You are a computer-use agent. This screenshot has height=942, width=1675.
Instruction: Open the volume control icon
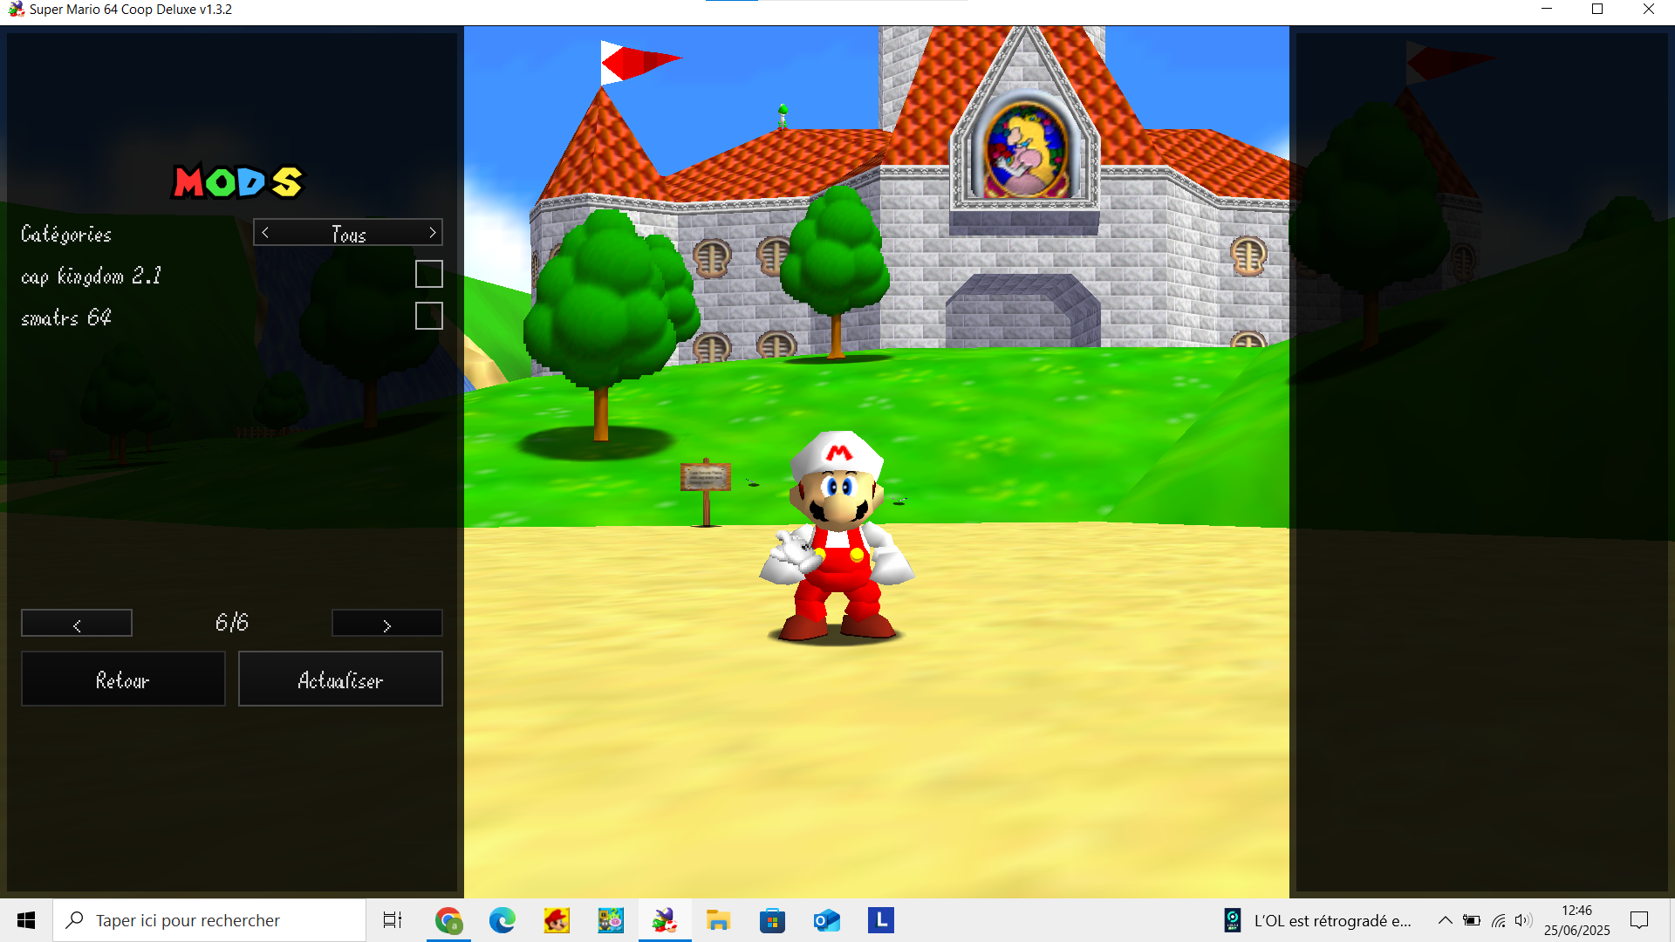pos(1523,920)
